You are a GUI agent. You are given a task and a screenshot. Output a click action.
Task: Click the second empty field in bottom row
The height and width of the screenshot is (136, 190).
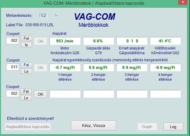coord(98,94)
